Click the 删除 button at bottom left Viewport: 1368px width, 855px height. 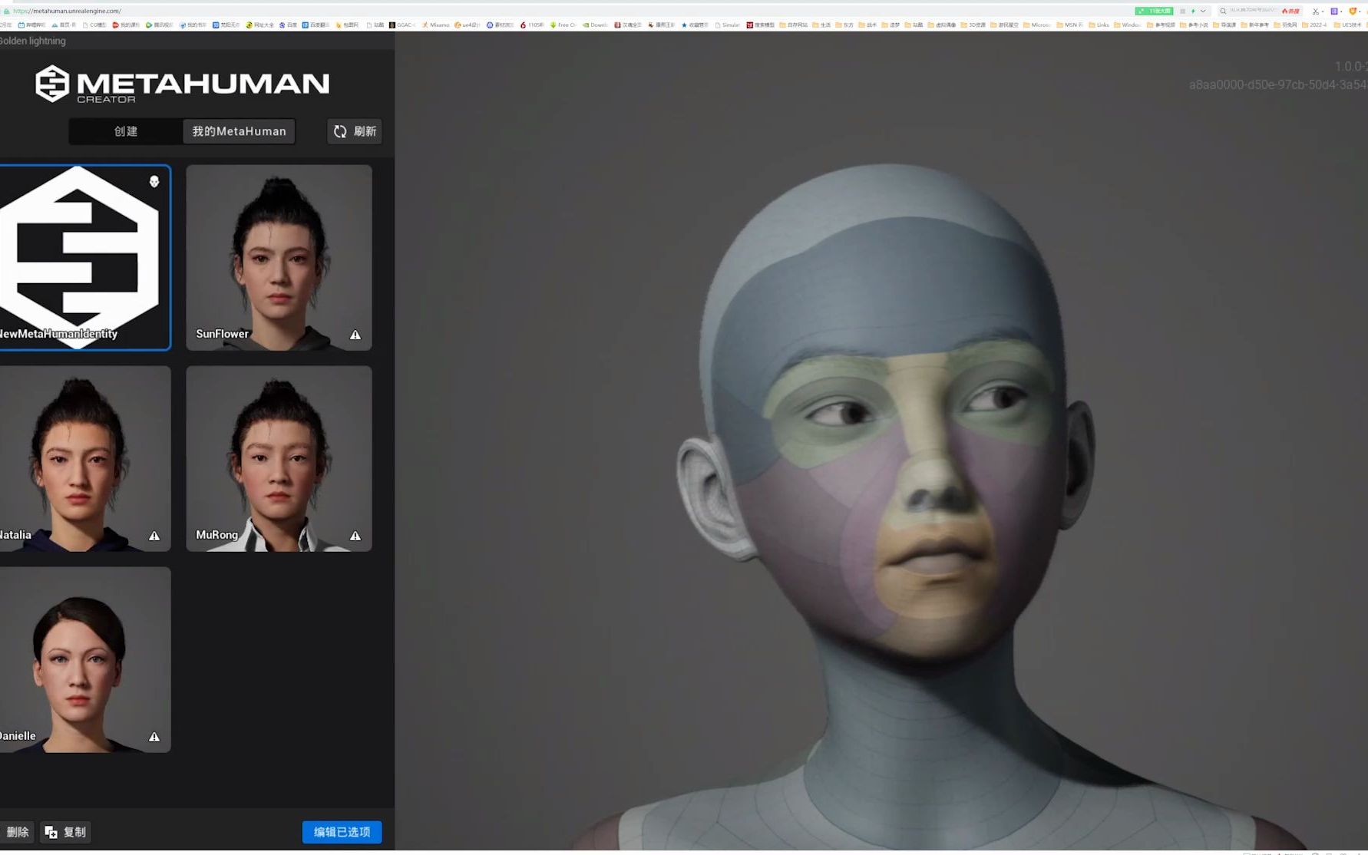coord(17,831)
